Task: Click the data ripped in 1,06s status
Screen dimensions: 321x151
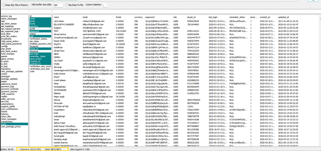Action: 80,149
